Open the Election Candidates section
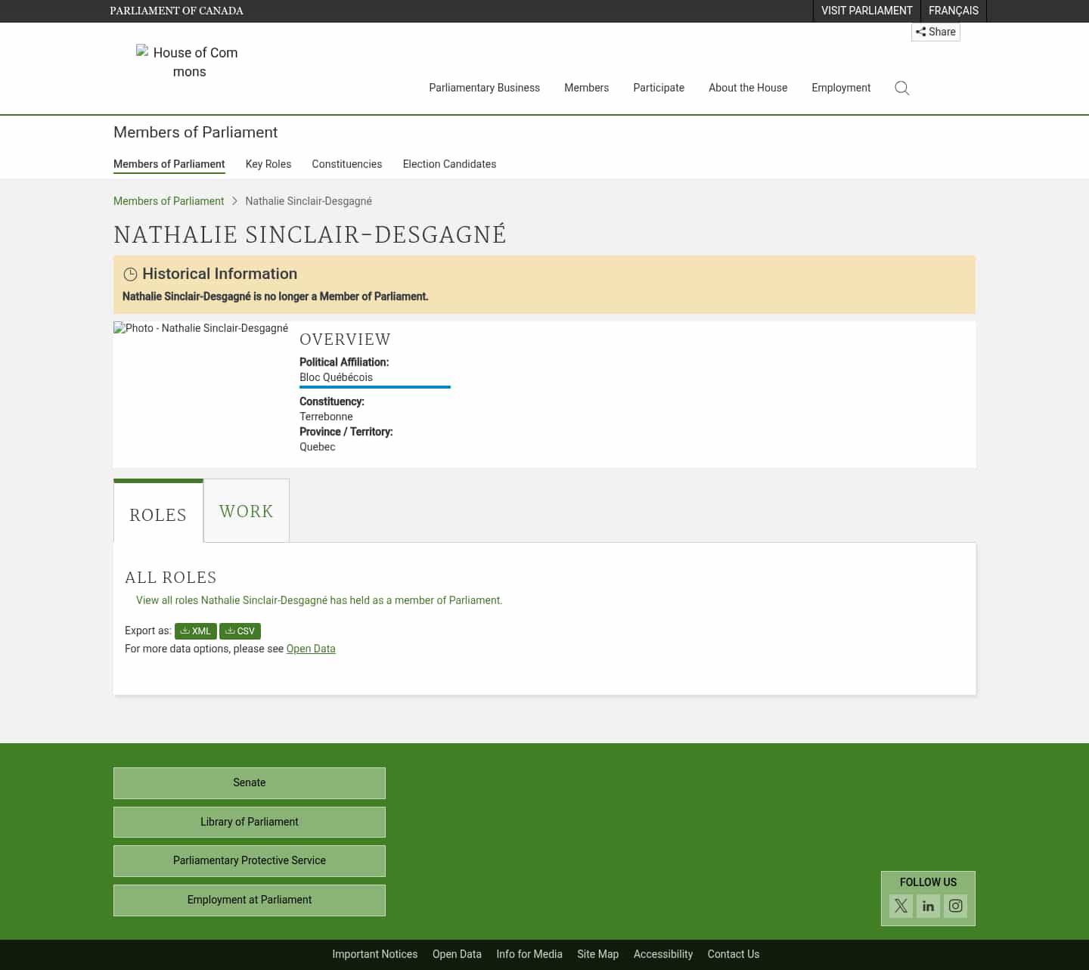The image size is (1089, 970). click(449, 164)
